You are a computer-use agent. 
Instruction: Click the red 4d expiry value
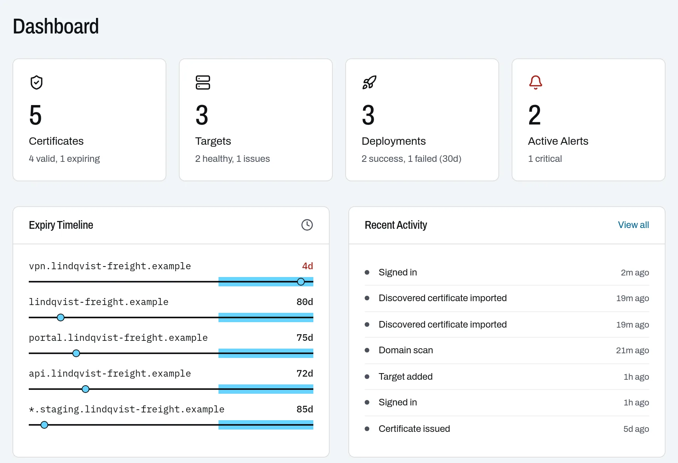coord(308,266)
